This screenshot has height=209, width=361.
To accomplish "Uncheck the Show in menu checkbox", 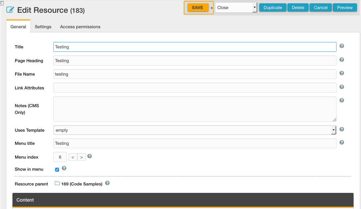I will click(x=57, y=170).
